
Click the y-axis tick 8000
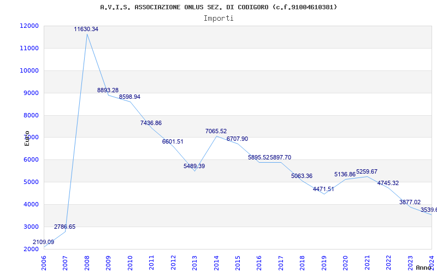pyautogui.click(x=31, y=115)
